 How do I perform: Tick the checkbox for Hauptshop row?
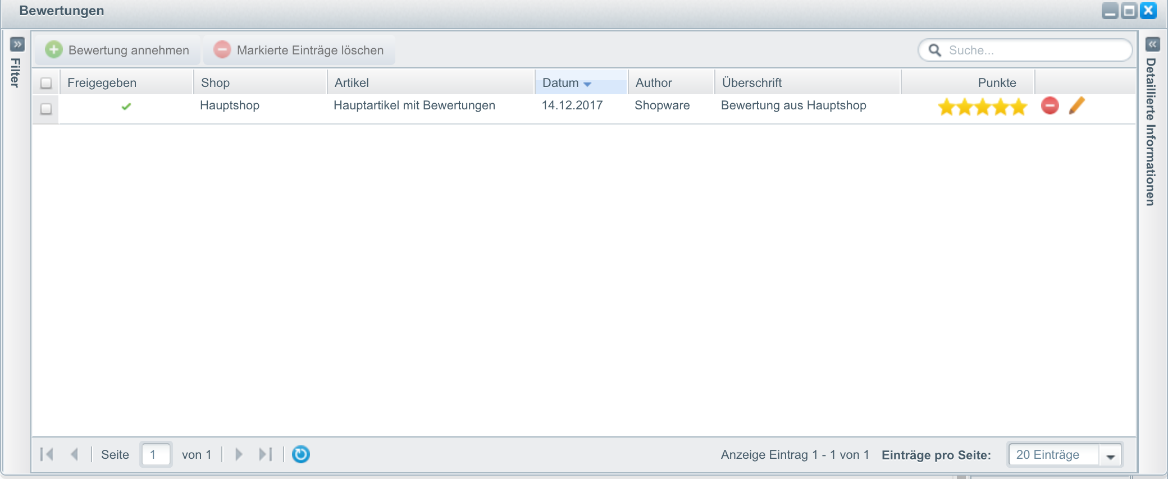(x=46, y=108)
